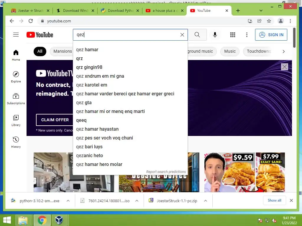
Task: Start voice search with microphone icon
Action: pyautogui.click(x=215, y=35)
